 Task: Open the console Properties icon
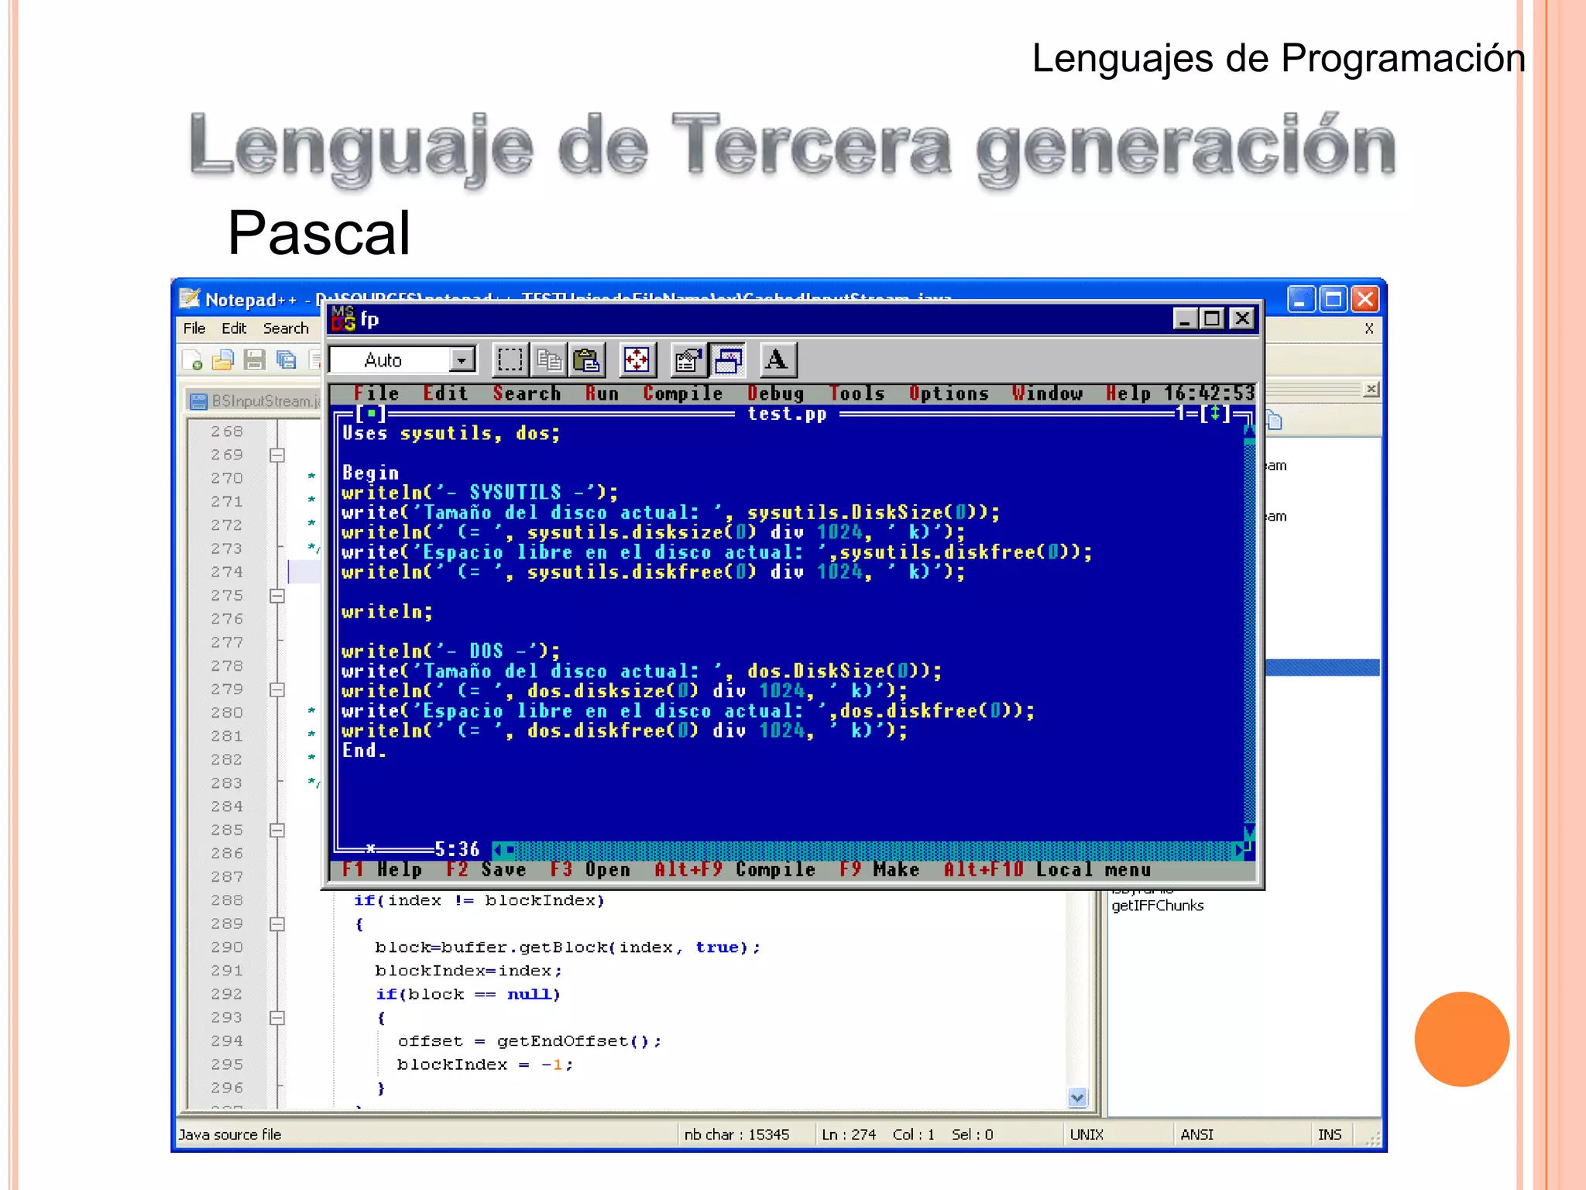688,360
